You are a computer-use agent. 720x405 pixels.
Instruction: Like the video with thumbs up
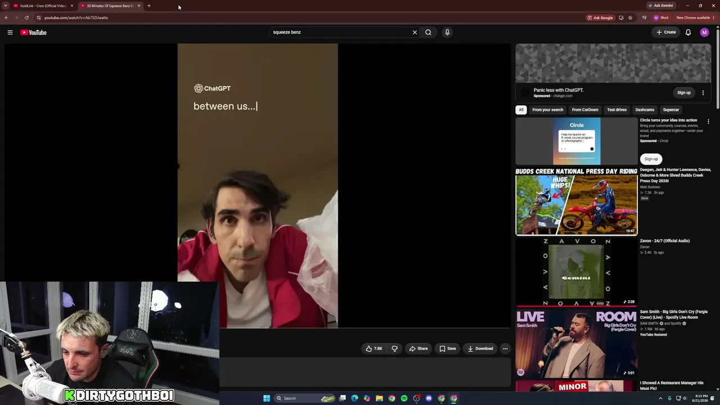tap(374, 349)
